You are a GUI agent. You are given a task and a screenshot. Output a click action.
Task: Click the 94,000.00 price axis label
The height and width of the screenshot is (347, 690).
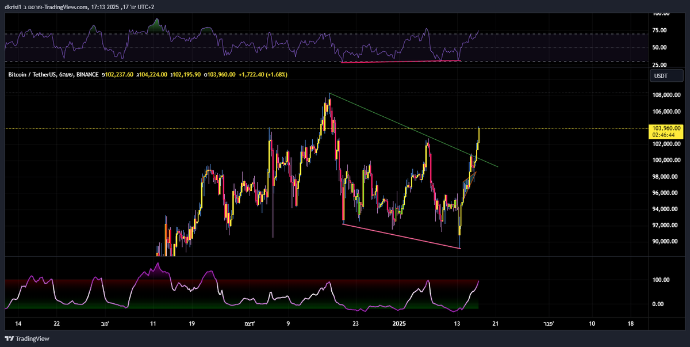click(x=666, y=209)
